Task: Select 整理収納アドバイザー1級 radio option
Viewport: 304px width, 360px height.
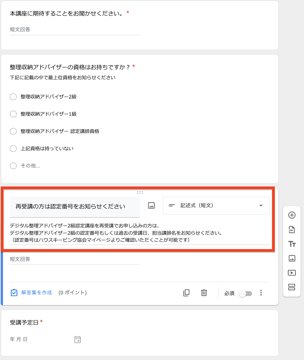Action: tap(13, 114)
